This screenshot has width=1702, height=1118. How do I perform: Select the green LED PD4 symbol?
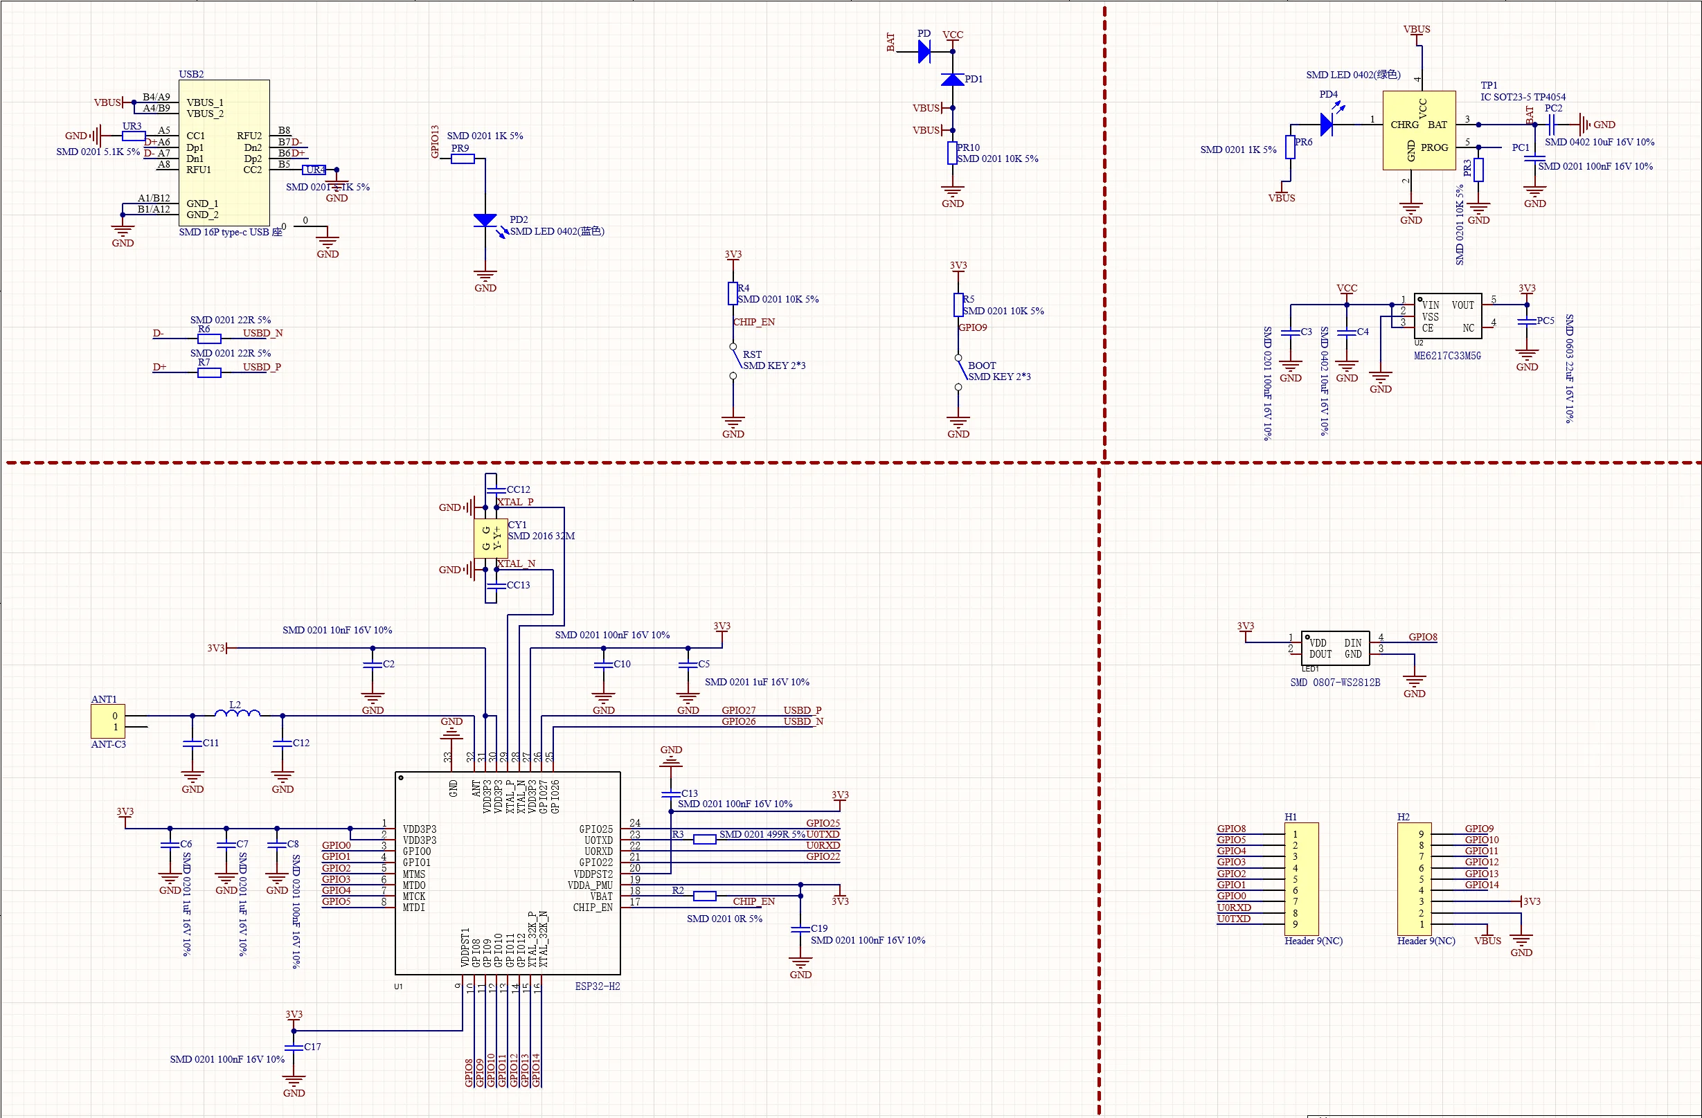click(x=1327, y=125)
